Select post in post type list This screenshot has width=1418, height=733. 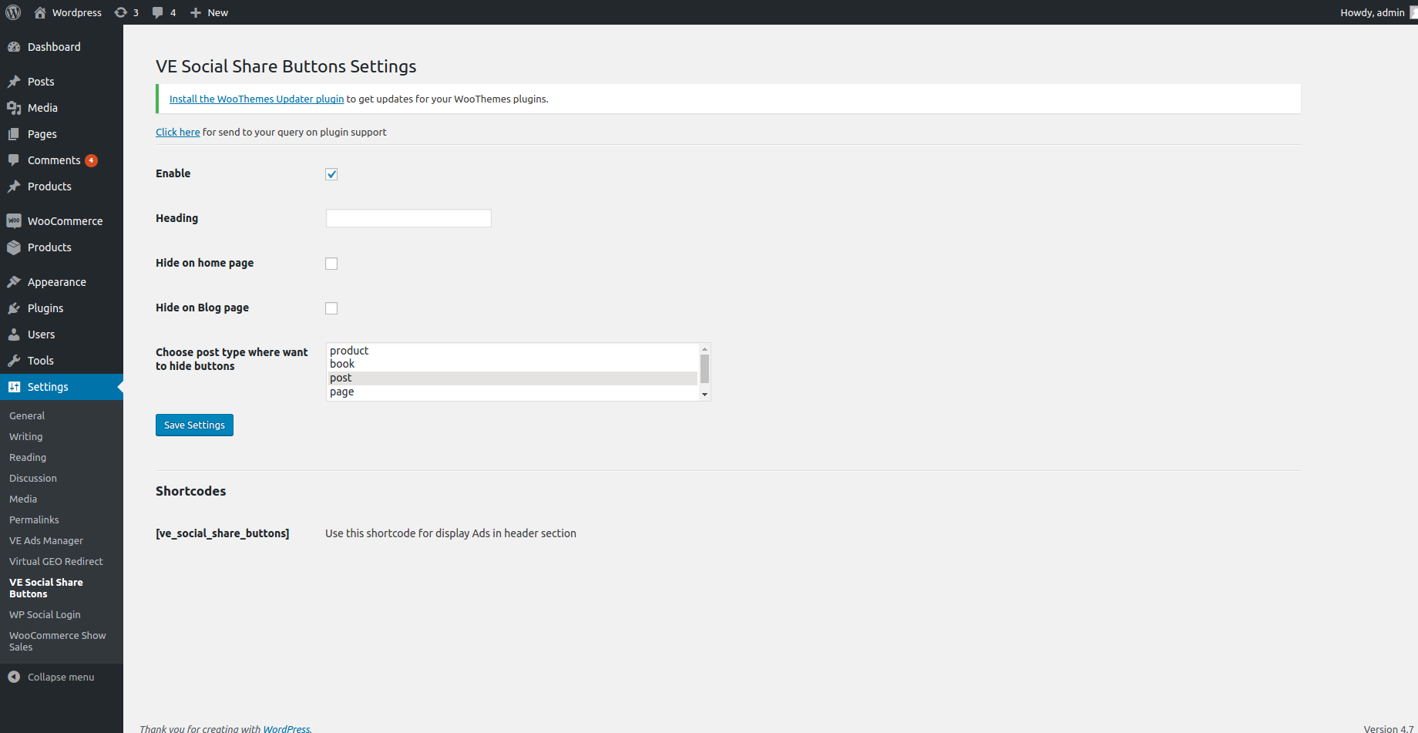512,378
